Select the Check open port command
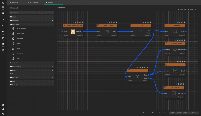The width and height of the screenshot is (201, 116). point(32,28)
